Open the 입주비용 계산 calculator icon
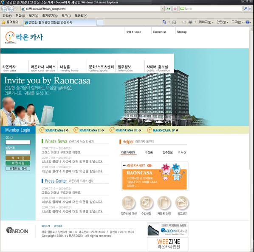This screenshot has height=252, width=254. pyautogui.click(x=128, y=203)
